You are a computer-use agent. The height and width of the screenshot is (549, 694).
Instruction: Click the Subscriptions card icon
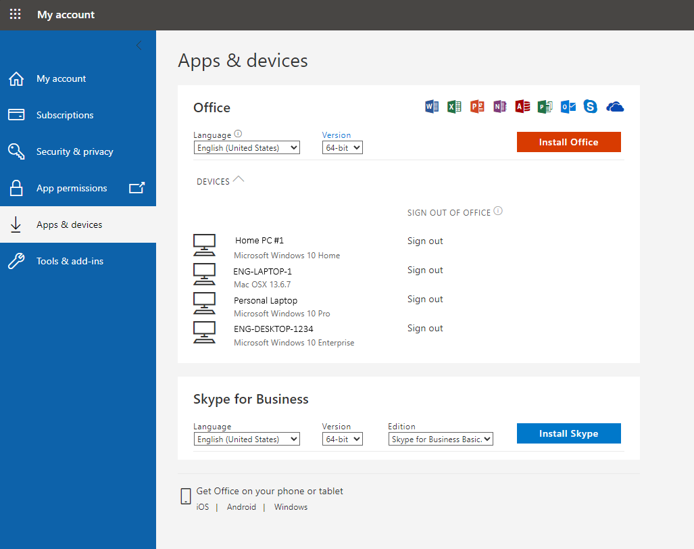click(16, 115)
